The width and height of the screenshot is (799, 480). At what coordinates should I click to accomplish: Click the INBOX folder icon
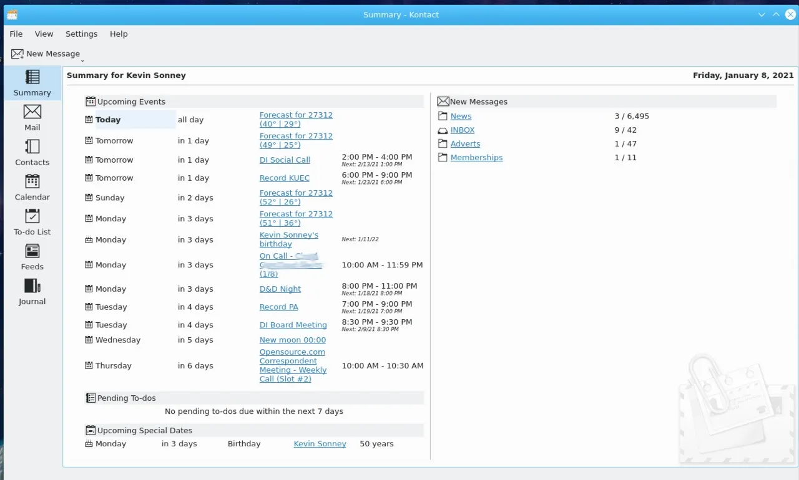(443, 130)
